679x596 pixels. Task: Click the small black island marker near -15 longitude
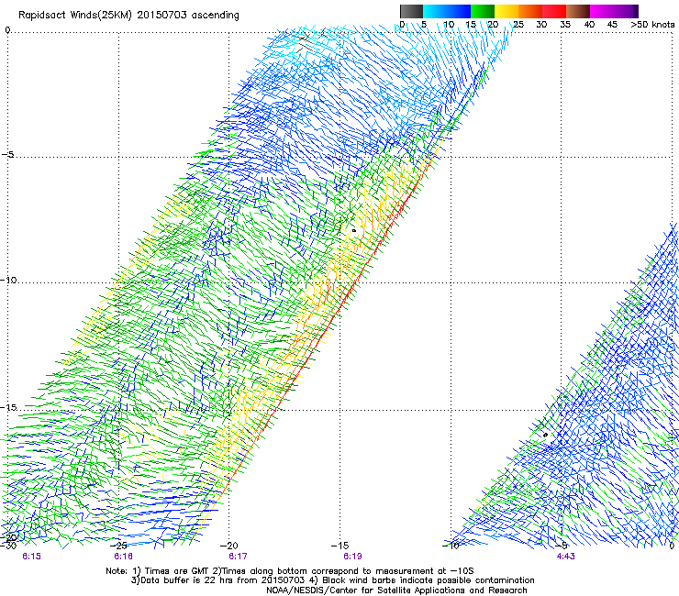click(354, 231)
